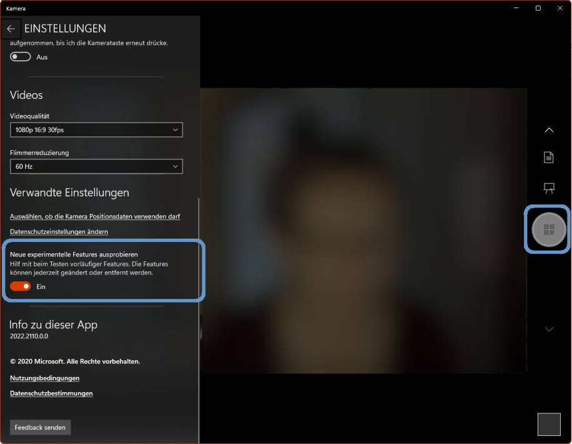Viewport: 572px width, 444px height.
Task: Select the whiteboard capture mode icon
Action: pyautogui.click(x=549, y=188)
